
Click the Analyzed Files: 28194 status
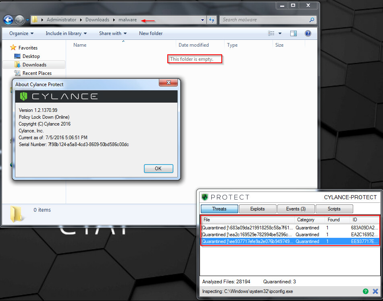(226, 282)
